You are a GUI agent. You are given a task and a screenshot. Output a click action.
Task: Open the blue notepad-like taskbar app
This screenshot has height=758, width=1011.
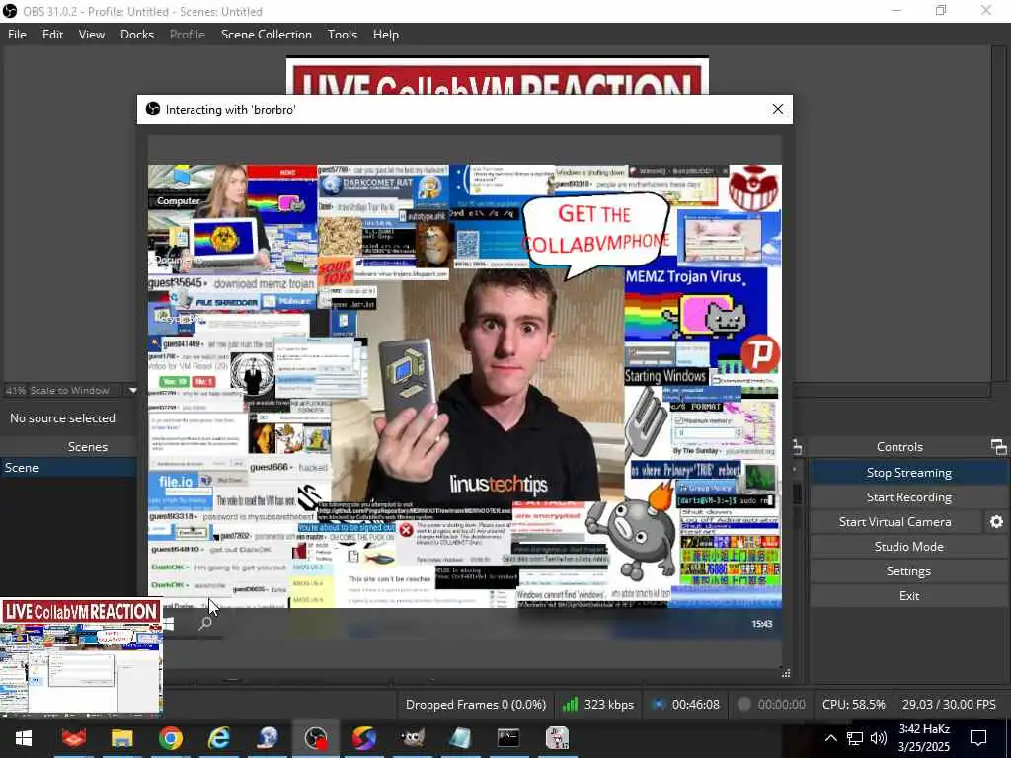[x=460, y=738]
